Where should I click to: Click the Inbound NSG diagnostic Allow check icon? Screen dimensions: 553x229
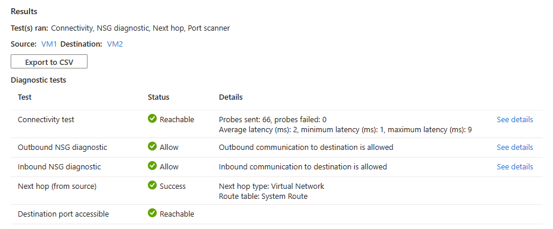(152, 166)
